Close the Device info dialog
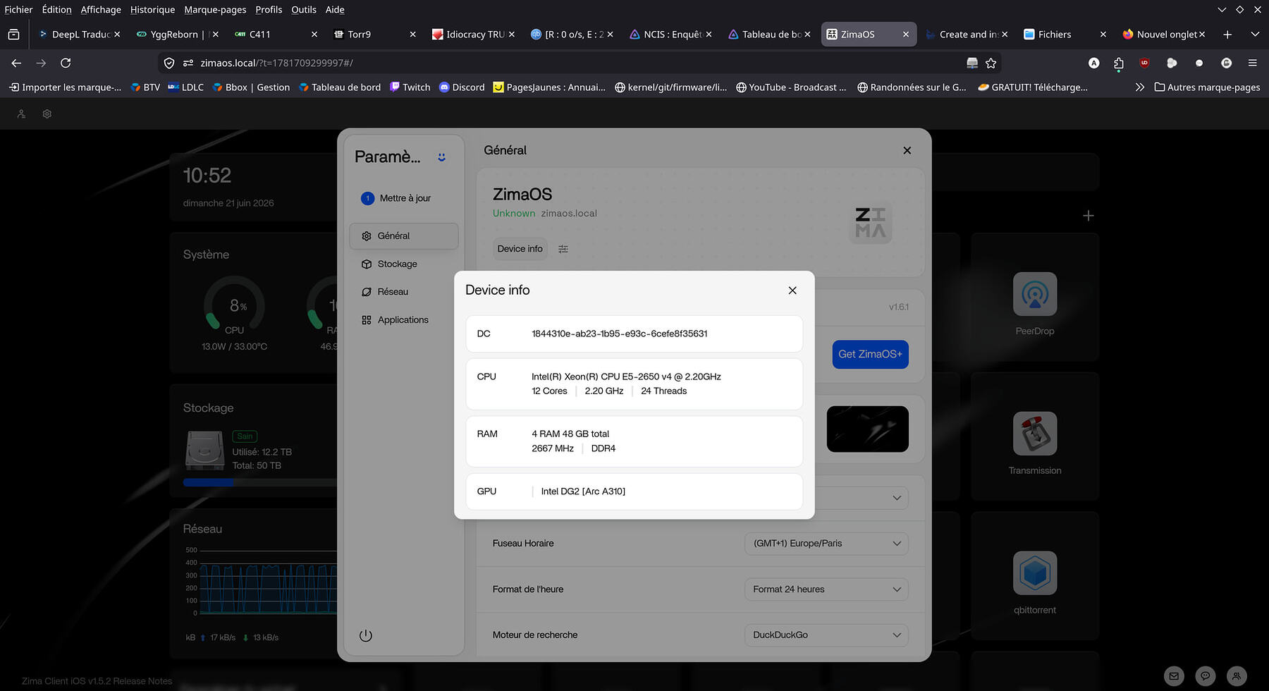This screenshot has width=1269, height=691. click(x=792, y=291)
